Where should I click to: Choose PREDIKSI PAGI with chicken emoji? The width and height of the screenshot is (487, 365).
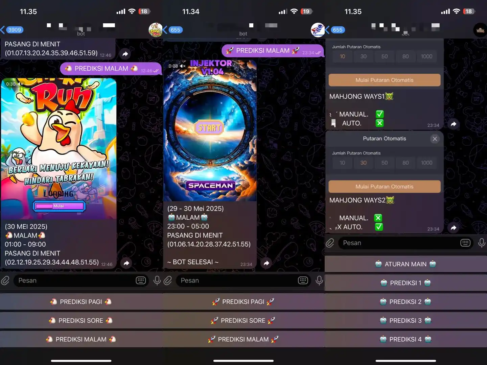81,302
